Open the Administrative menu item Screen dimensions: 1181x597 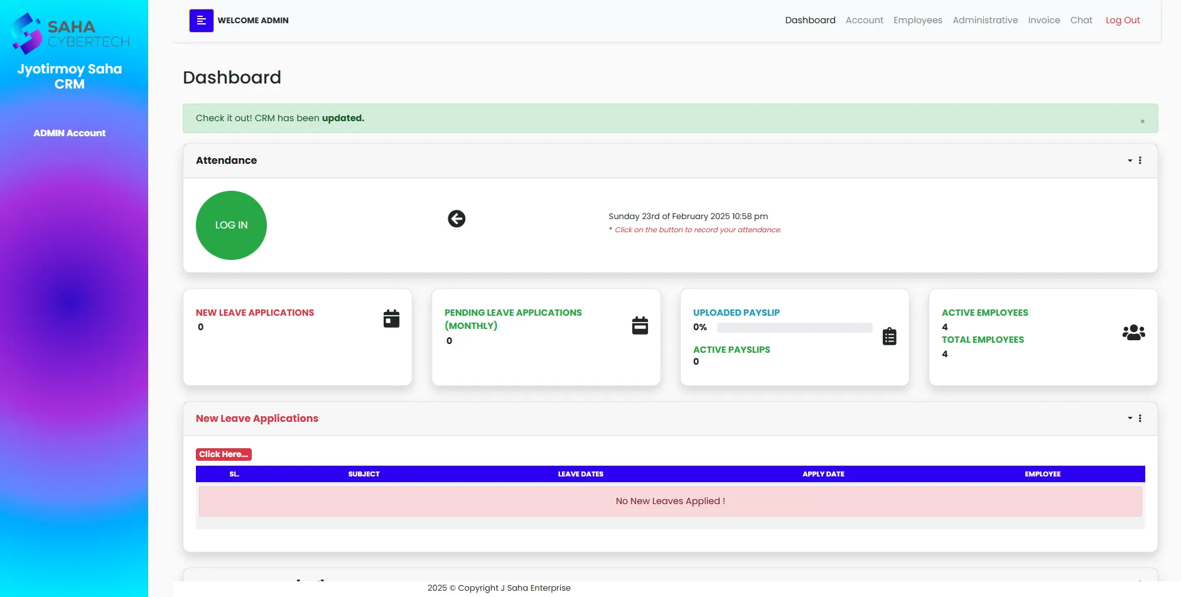(984, 20)
